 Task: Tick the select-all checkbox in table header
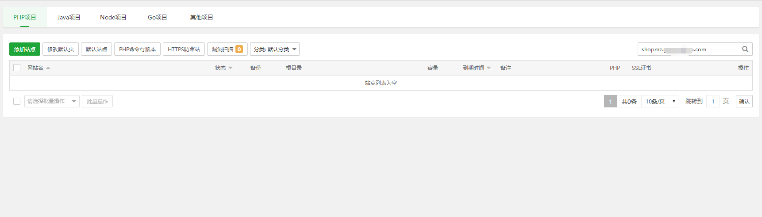[17, 68]
